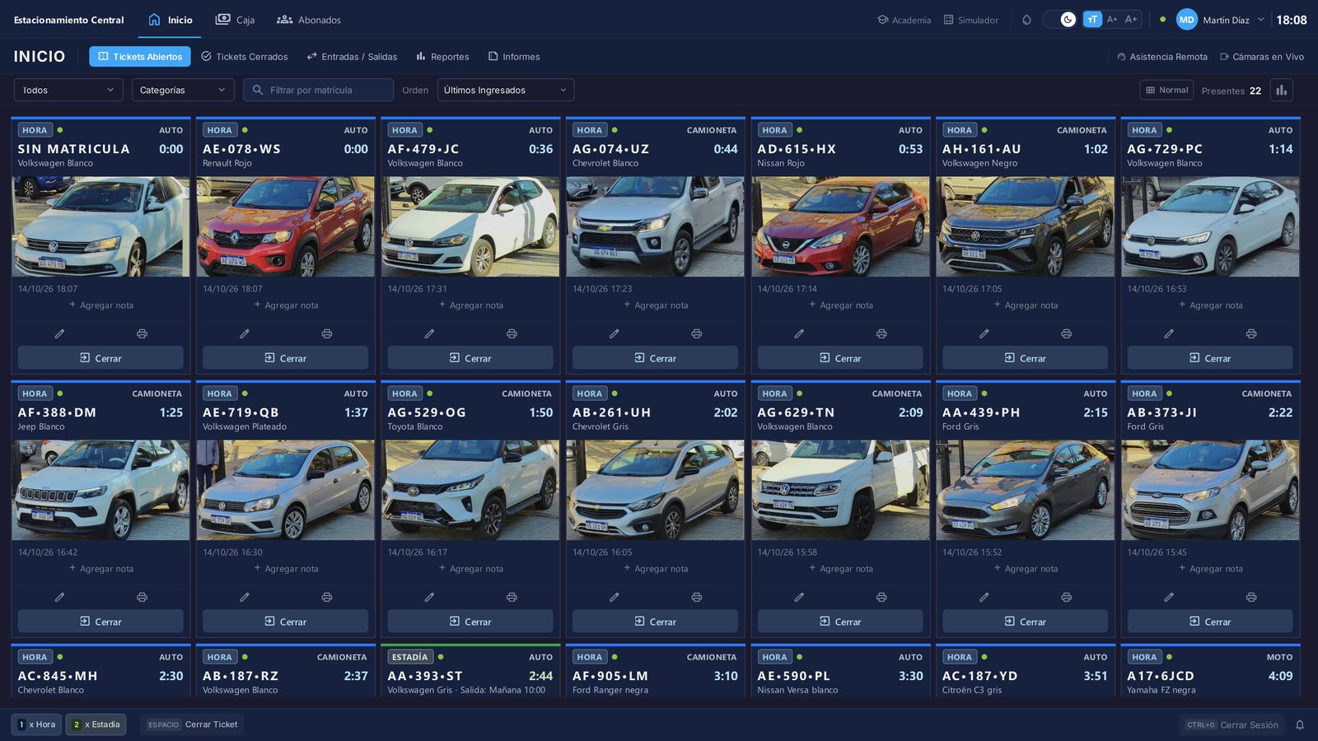Click the edit pencil icon on AF•388•DM ticket
Image resolution: width=1318 pixels, height=741 pixels.
coord(59,597)
